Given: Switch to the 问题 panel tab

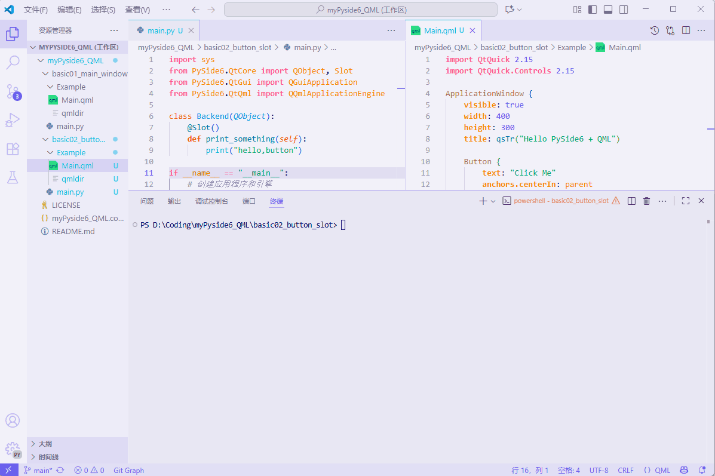Looking at the screenshot, I should click(x=147, y=201).
